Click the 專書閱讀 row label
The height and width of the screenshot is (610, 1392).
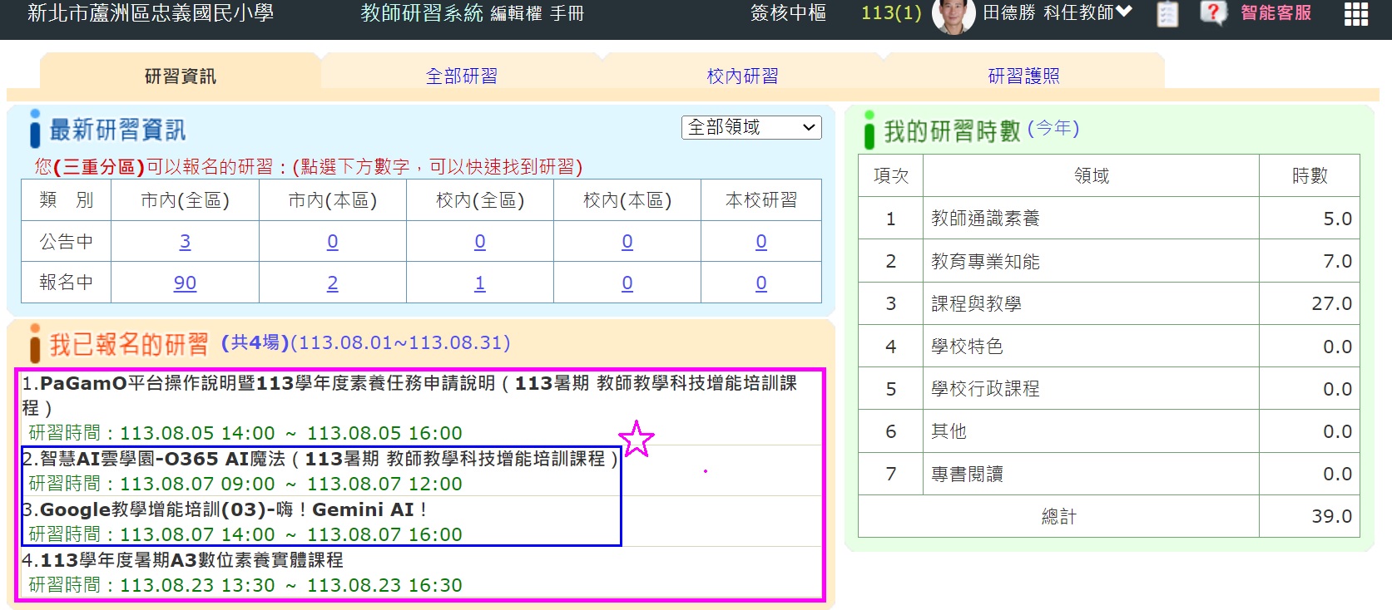(x=967, y=474)
